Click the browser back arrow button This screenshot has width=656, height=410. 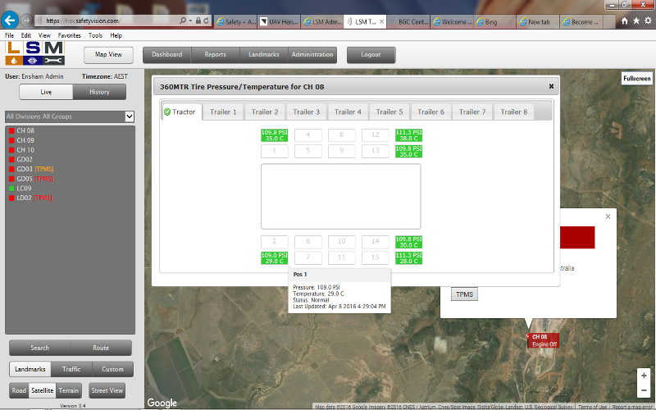click(x=11, y=19)
